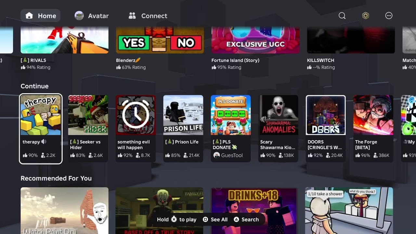Viewport: 416px width, 234px height.
Task: Open the DRINKS +18 recommended game
Action: pos(254,211)
